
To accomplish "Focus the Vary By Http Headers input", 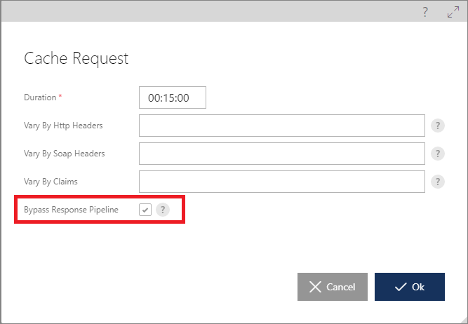I will (282, 126).
